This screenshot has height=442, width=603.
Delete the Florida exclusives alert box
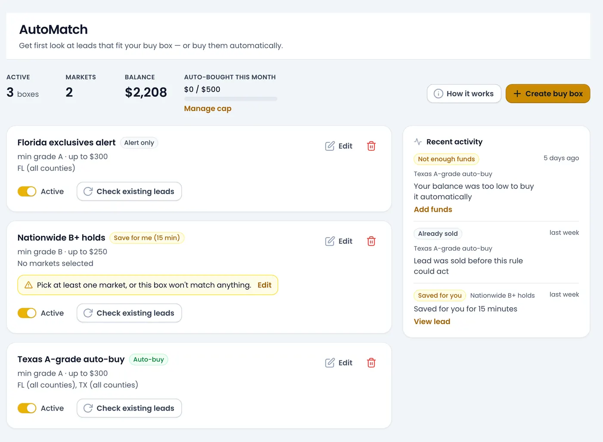click(371, 146)
